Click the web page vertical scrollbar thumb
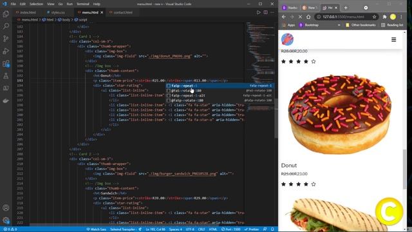The image size is (412, 232). point(404,169)
